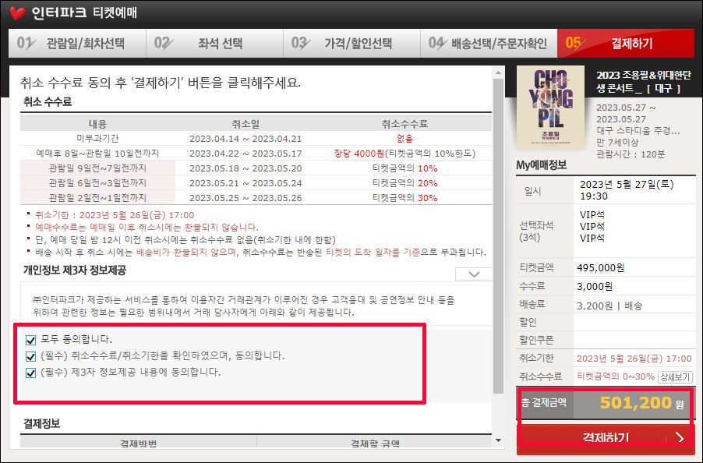This screenshot has height=463, width=703.
Task: Click the '결제할 금액' column header
Action: [x=375, y=444]
